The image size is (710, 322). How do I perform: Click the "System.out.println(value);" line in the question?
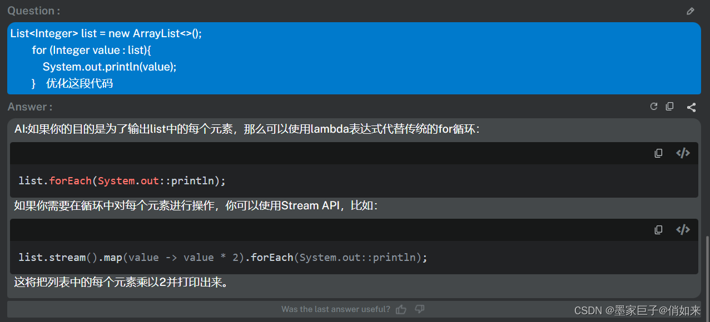(110, 67)
